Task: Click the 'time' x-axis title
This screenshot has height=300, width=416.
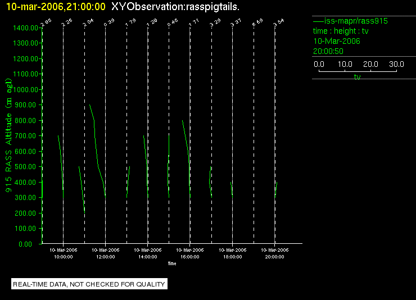Action: 172,263
